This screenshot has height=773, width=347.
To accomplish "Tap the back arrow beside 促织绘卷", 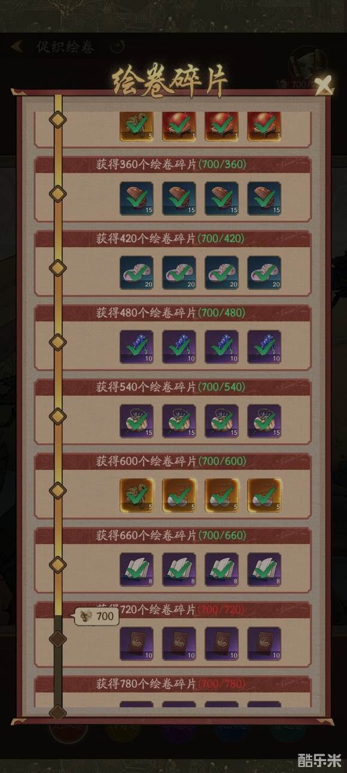I will pos(17,46).
